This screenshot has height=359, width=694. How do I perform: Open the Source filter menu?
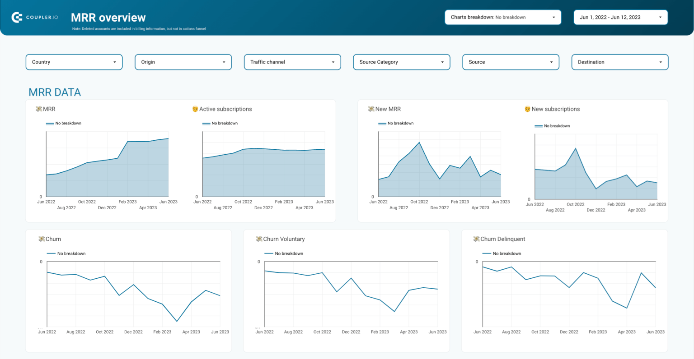pos(511,62)
